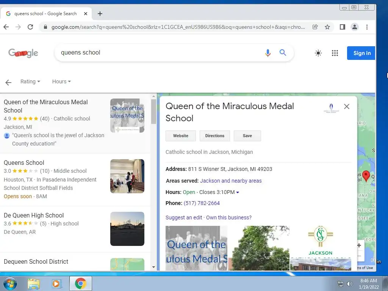This screenshot has height=291, width=388.
Task: Go back using results back arrow
Action: (8, 82)
